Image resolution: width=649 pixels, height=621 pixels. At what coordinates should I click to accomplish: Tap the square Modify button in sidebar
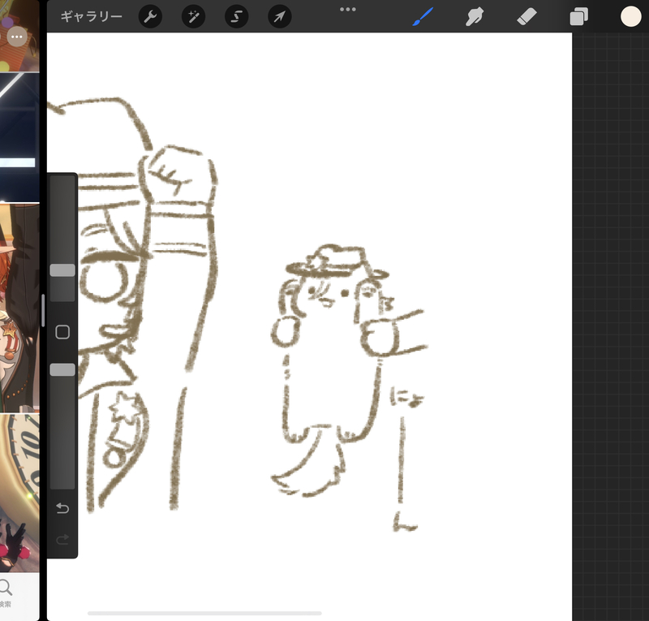[x=62, y=332]
